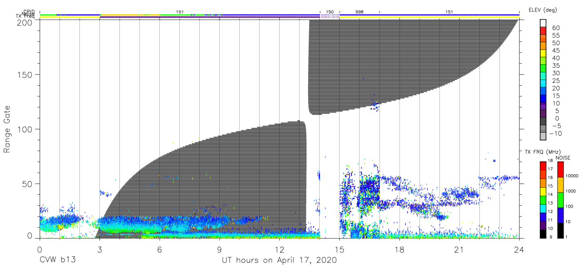Select the yellow segment of TX FRQ bar
The width and height of the screenshot is (584, 270).
click(x=543, y=191)
